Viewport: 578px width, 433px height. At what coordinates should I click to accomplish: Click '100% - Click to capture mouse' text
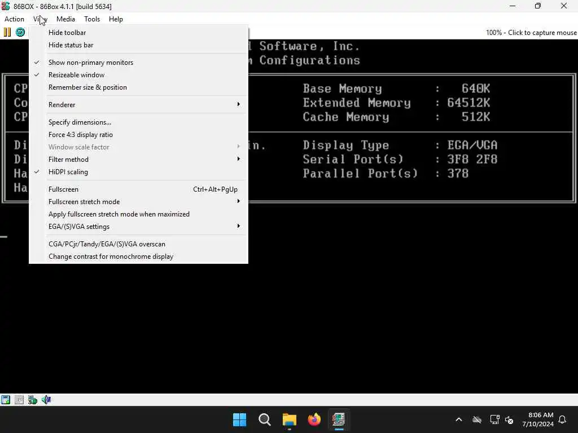(531, 33)
